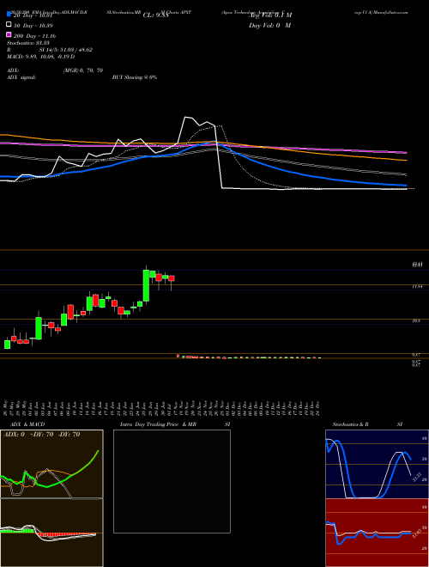
Task: Click the 'Intra Day Trading Price & MR' heading
Action: pos(158,424)
